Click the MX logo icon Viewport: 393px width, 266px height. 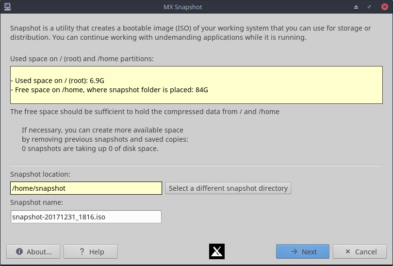click(217, 251)
